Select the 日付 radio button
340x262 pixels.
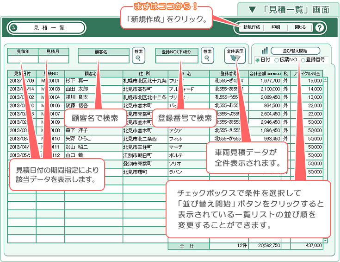click(x=257, y=60)
